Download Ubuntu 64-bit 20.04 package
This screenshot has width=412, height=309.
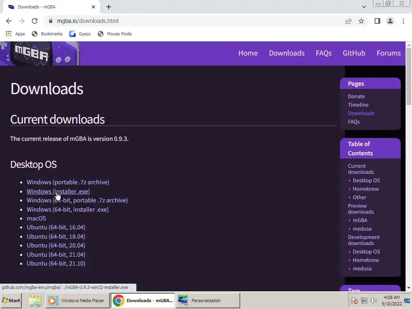point(56,245)
